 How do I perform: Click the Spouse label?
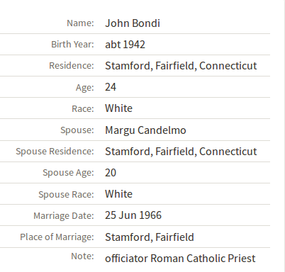tap(77, 130)
